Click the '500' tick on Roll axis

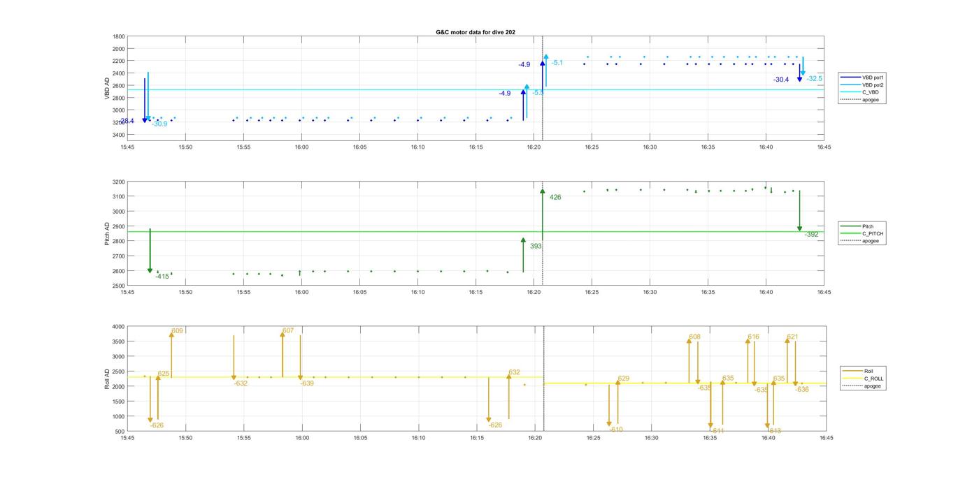pyautogui.click(x=120, y=432)
